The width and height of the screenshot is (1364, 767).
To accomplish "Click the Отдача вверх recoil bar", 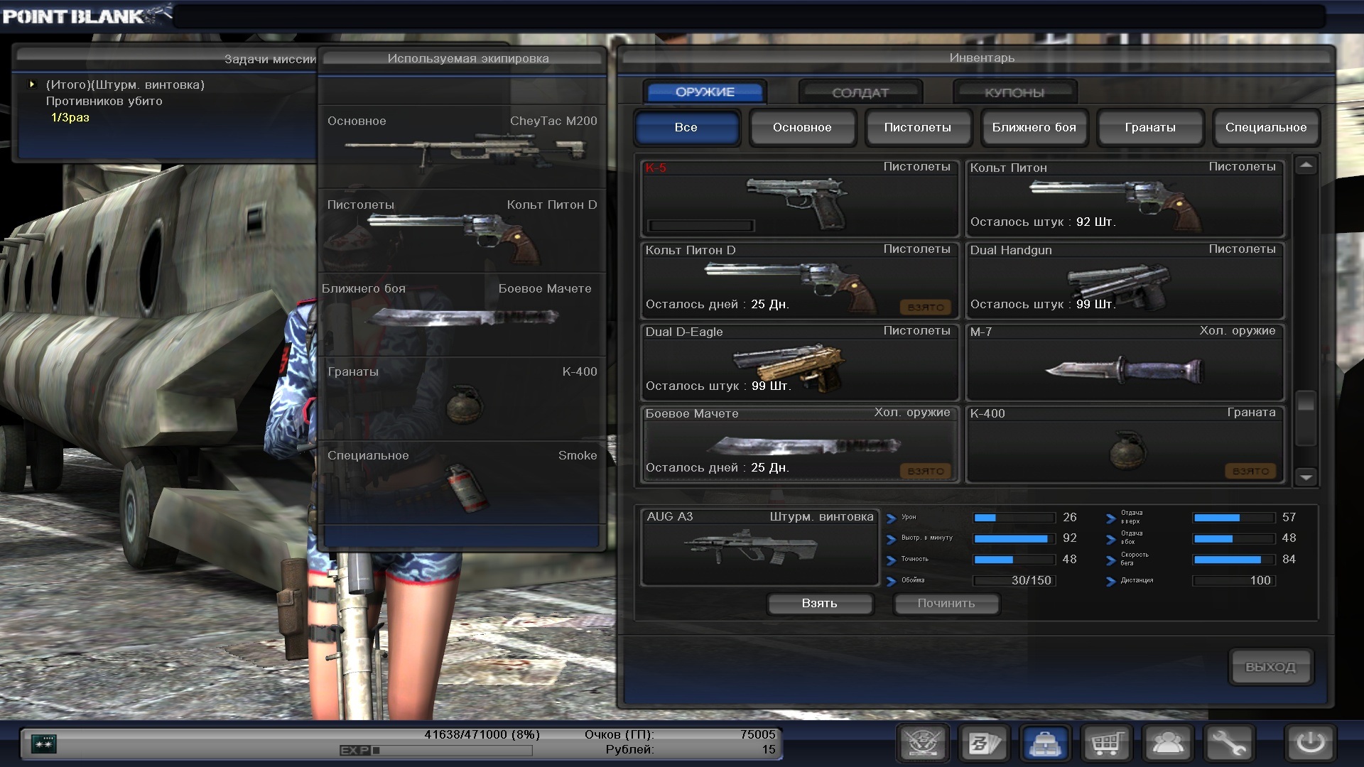I will pos(1234,518).
